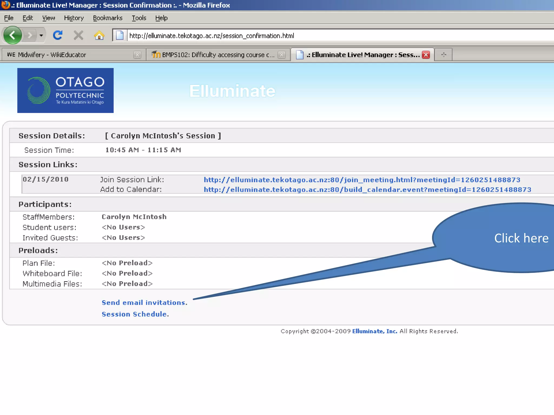Viewport: 554px width, 415px height.
Task: Close the BMPS102 tab
Action: coord(282,55)
